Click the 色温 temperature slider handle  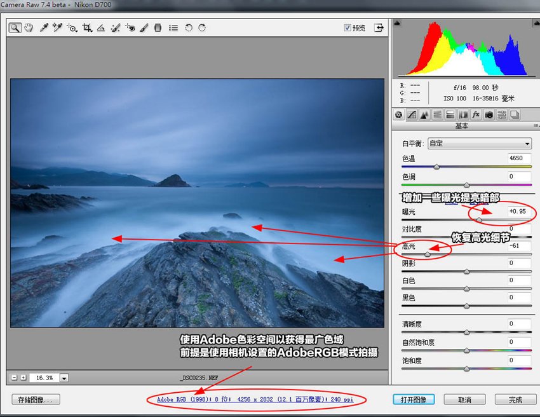click(x=436, y=167)
